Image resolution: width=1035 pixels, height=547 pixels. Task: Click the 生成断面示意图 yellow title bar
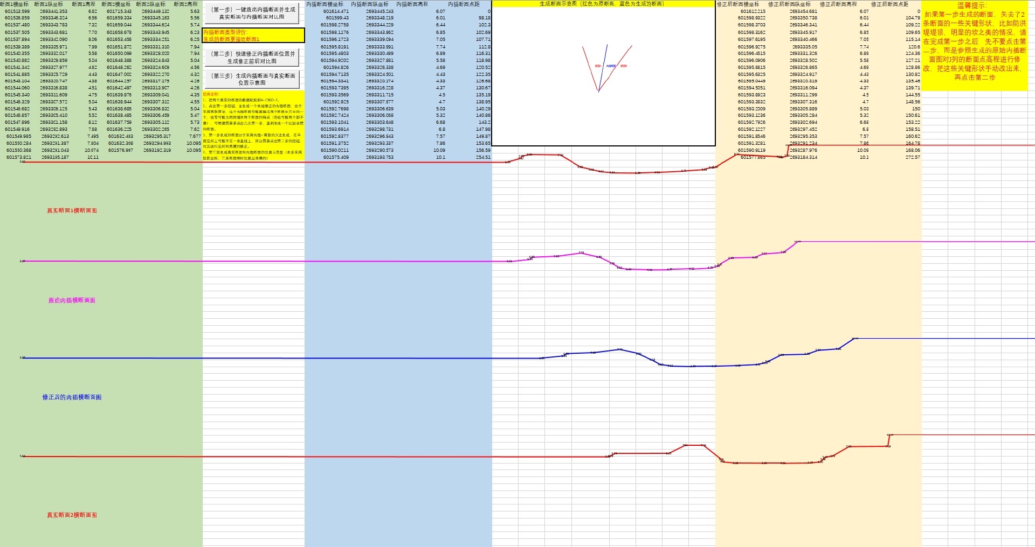click(x=603, y=4)
